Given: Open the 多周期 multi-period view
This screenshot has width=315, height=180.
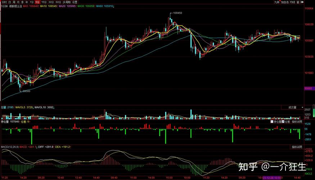Looking at the screenshot, I should pyautogui.click(x=66, y=2).
